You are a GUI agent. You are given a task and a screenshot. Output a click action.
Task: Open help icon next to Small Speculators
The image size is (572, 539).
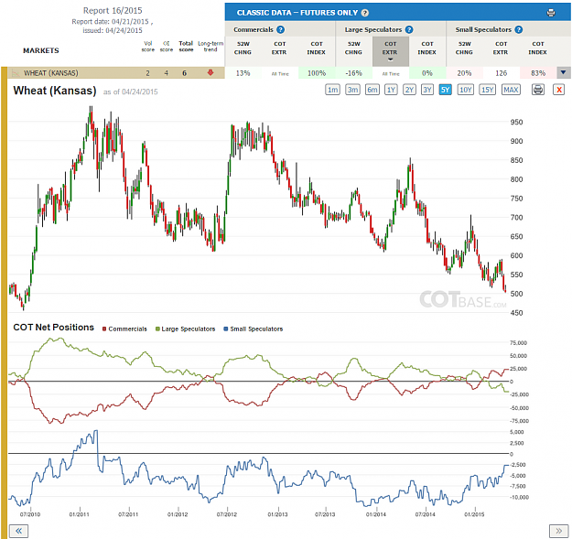pos(518,30)
